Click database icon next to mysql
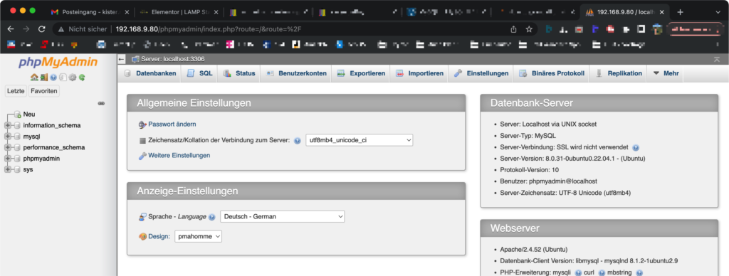The width and height of the screenshot is (729, 276). click(17, 137)
